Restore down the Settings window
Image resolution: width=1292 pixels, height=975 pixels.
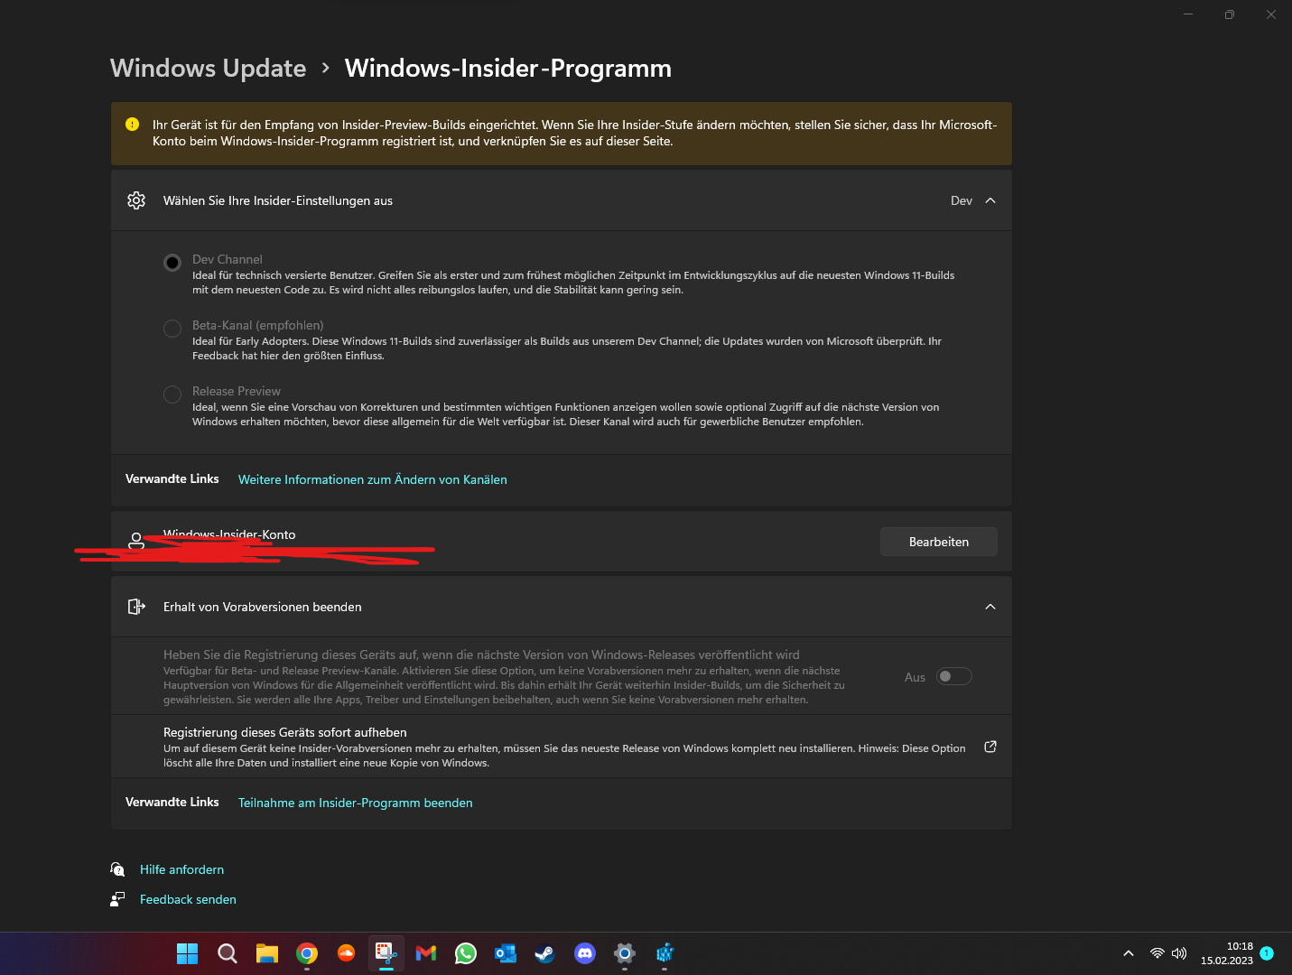[1230, 14]
